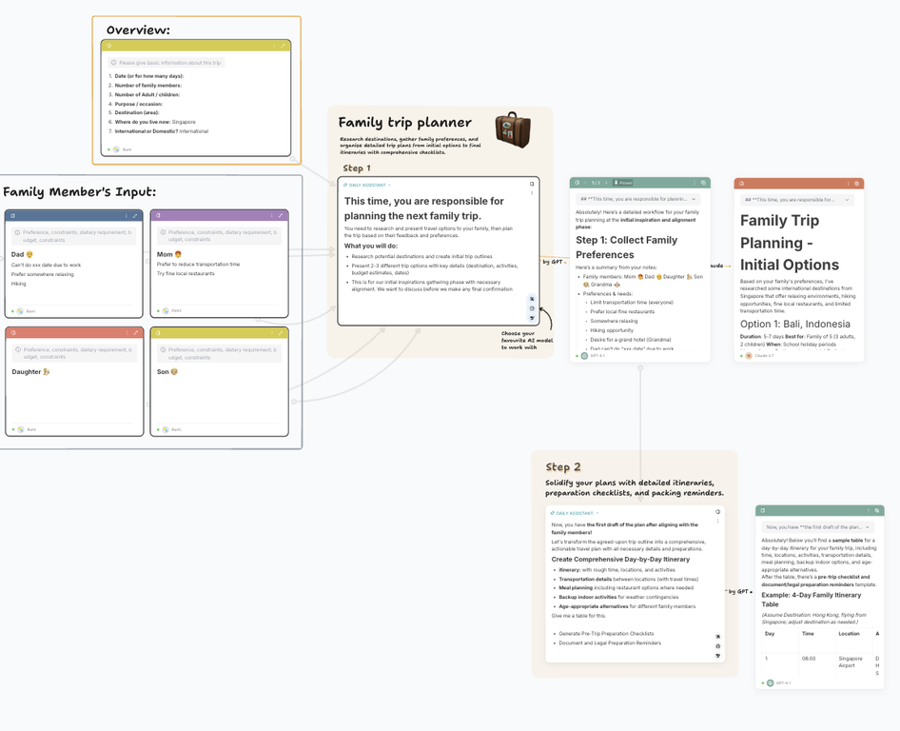Open the three-dot menu on the Daughter card

click(x=126, y=333)
